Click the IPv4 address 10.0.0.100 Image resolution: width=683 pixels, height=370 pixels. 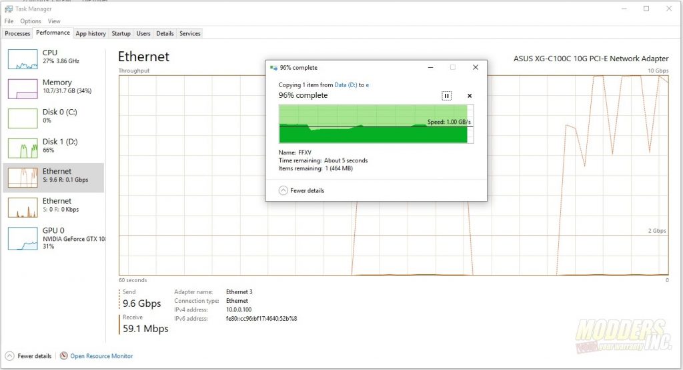239,309
